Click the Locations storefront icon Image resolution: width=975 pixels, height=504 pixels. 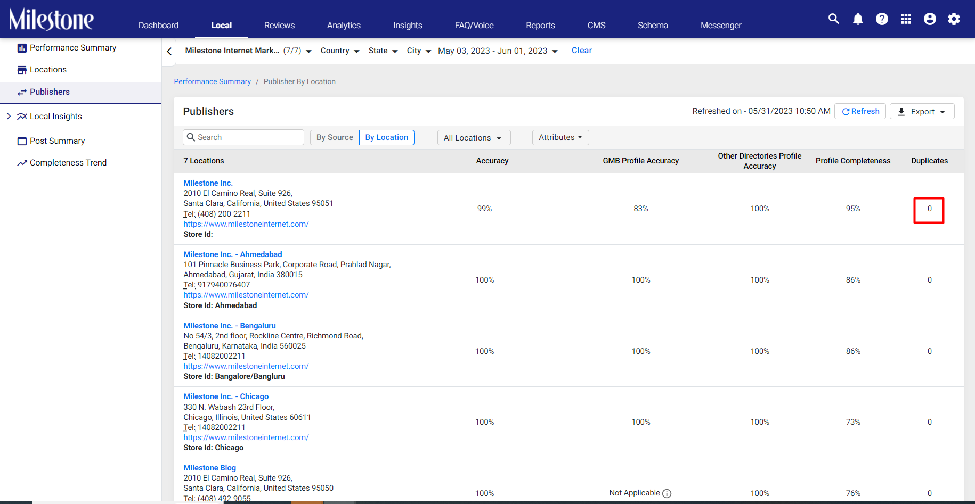pyautogui.click(x=22, y=70)
